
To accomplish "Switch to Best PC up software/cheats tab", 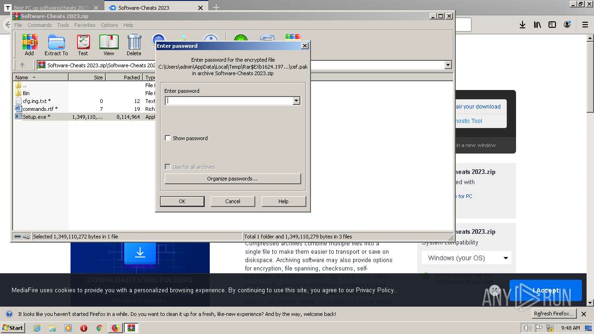I will coord(52,8).
